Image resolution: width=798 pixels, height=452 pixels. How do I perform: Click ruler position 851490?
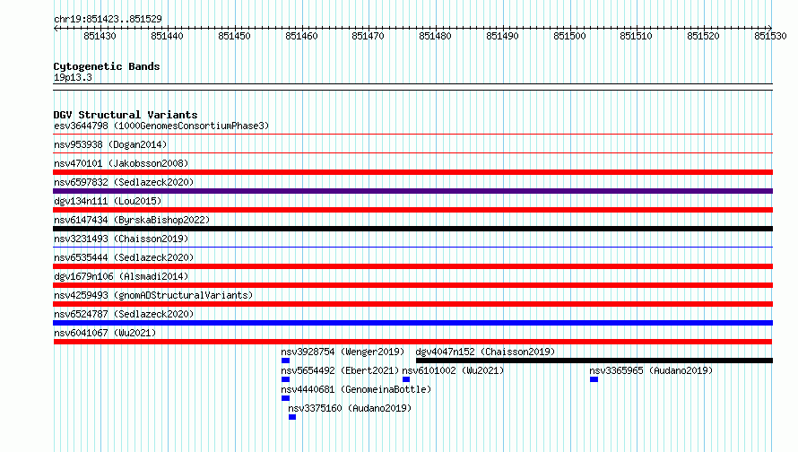502,36
